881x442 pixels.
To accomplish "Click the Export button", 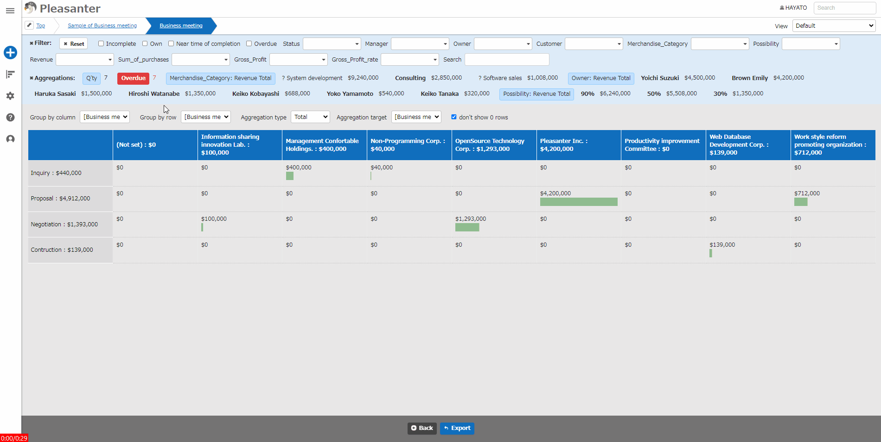I will 457,428.
